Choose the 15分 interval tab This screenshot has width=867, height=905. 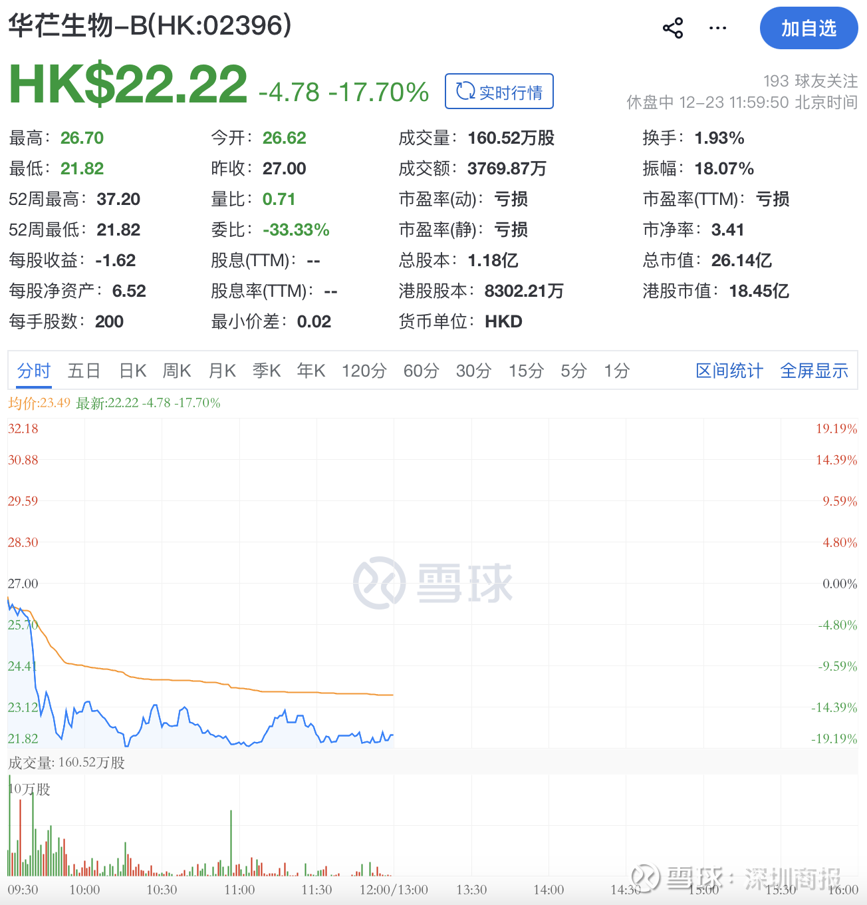pos(527,371)
